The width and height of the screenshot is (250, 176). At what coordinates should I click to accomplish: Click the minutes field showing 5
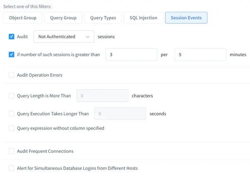pos(200,54)
